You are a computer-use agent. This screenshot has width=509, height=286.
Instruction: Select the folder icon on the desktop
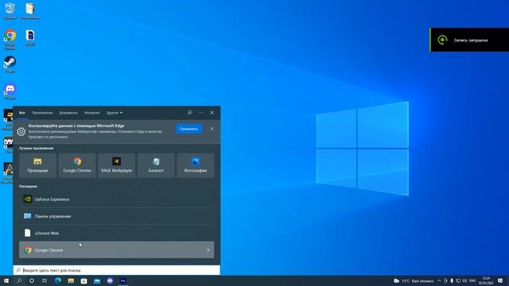tap(30, 11)
